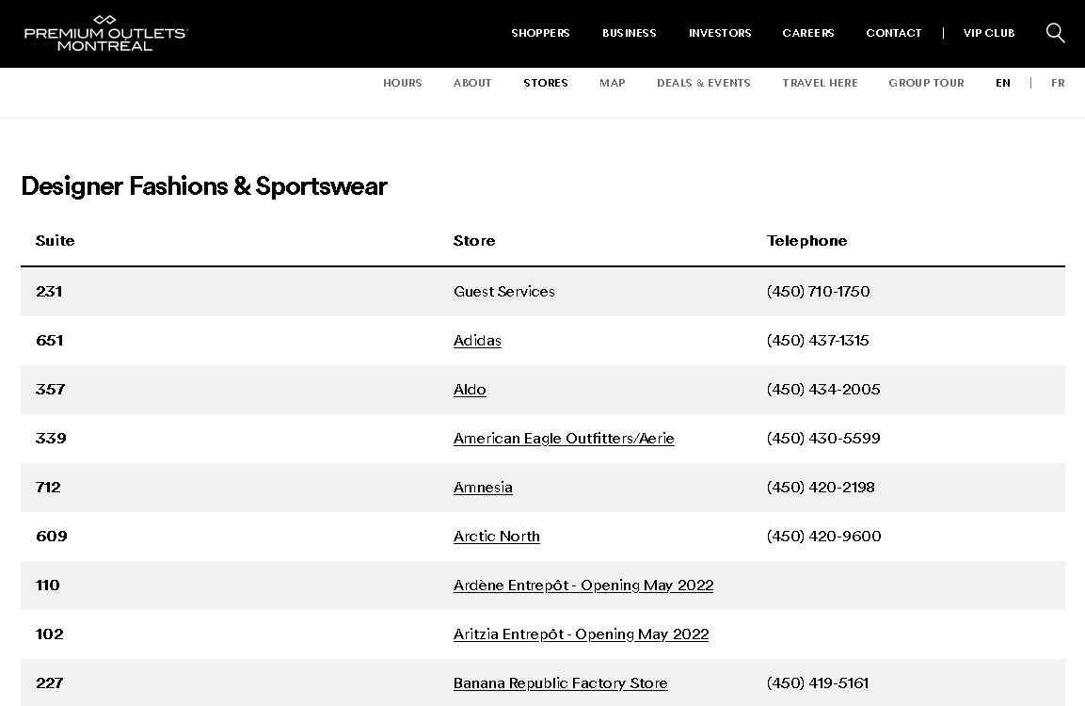This screenshot has height=706, width=1085.
Task: Open Deals & Events tab
Action: coord(704,83)
